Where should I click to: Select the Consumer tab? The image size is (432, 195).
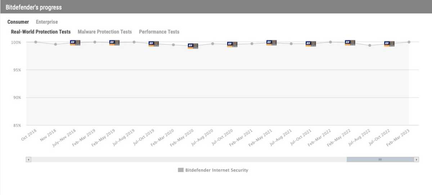pos(18,22)
